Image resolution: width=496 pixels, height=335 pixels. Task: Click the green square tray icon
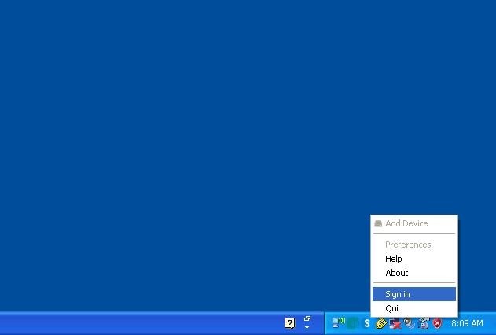tap(353, 323)
